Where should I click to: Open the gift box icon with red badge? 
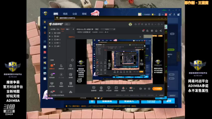click(143, 31)
